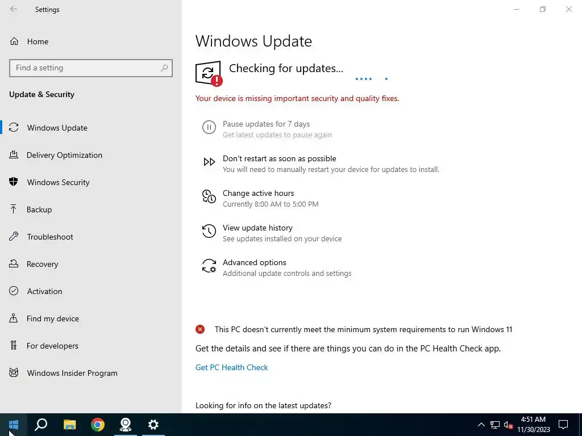Open Windows Insider Program cat icon
This screenshot has height=436, width=582.
click(x=14, y=372)
